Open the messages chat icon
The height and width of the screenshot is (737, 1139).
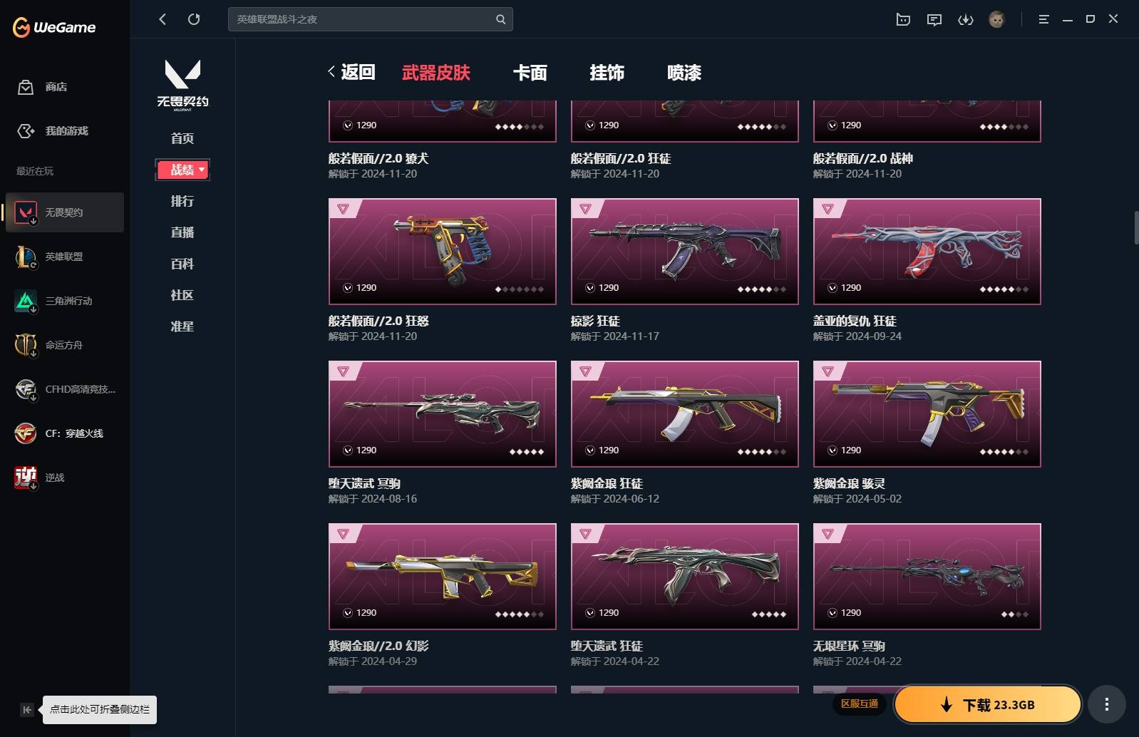(x=934, y=20)
